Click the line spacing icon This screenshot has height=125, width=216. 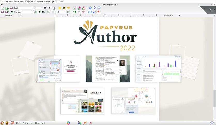[x=53, y=12]
